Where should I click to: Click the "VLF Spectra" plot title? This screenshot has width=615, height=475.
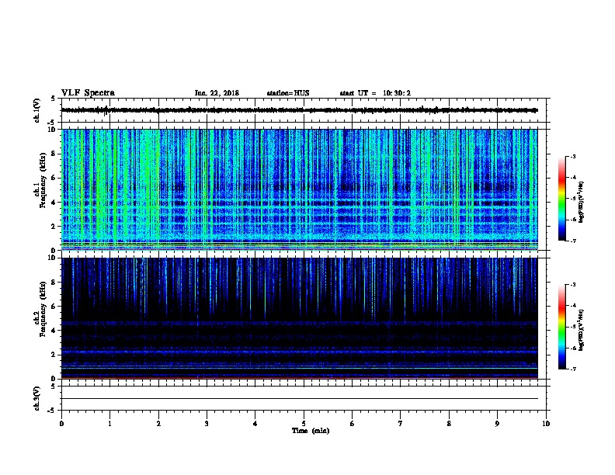point(88,93)
